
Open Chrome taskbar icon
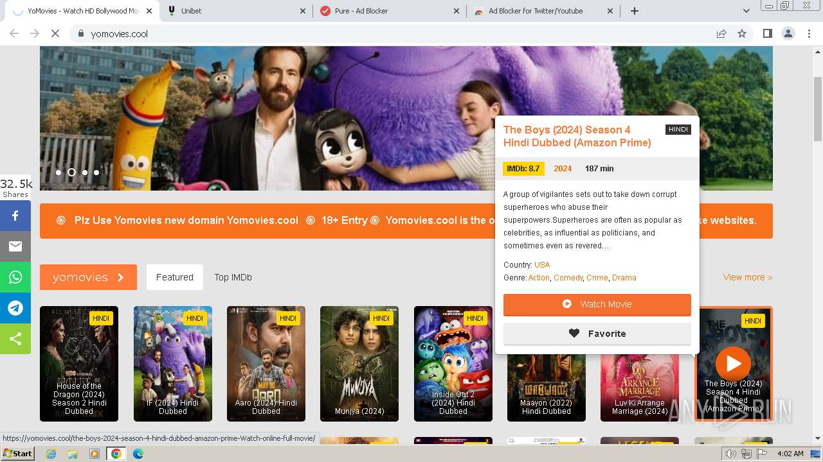tap(116, 454)
